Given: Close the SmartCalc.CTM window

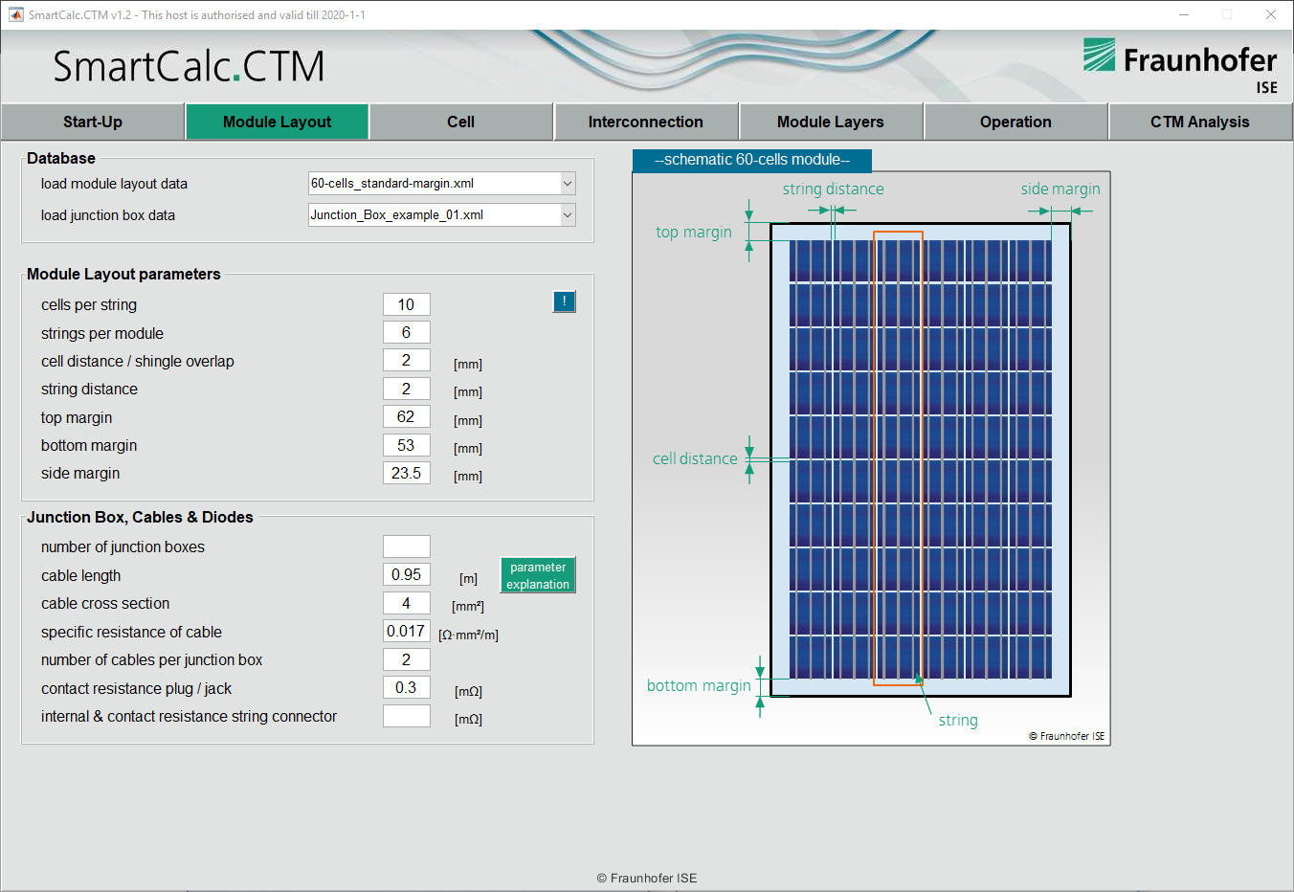Looking at the screenshot, I should (x=1271, y=14).
